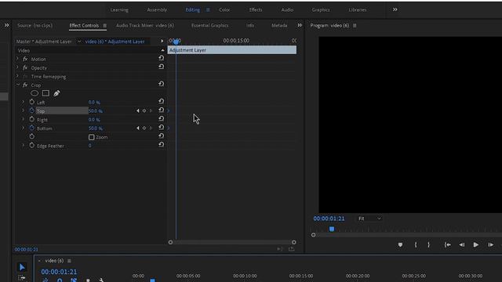502x282 pixels.
Task: Expand the Bottom parameter
Action: pyautogui.click(x=23, y=128)
